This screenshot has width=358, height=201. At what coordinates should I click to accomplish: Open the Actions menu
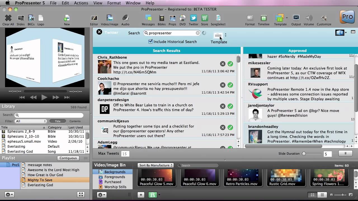[x=81, y=3]
